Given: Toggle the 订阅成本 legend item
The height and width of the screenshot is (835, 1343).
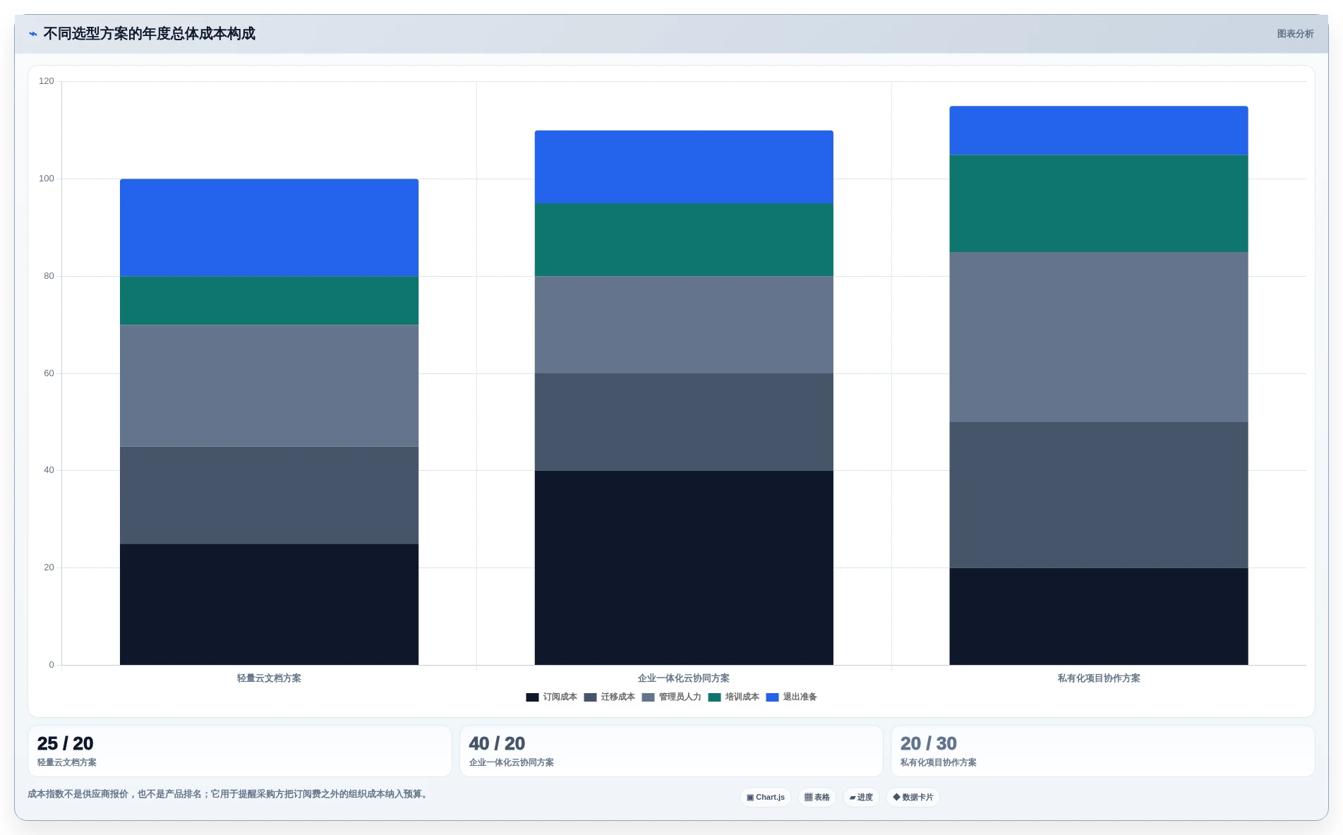Looking at the screenshot, I should pos(551,697).
